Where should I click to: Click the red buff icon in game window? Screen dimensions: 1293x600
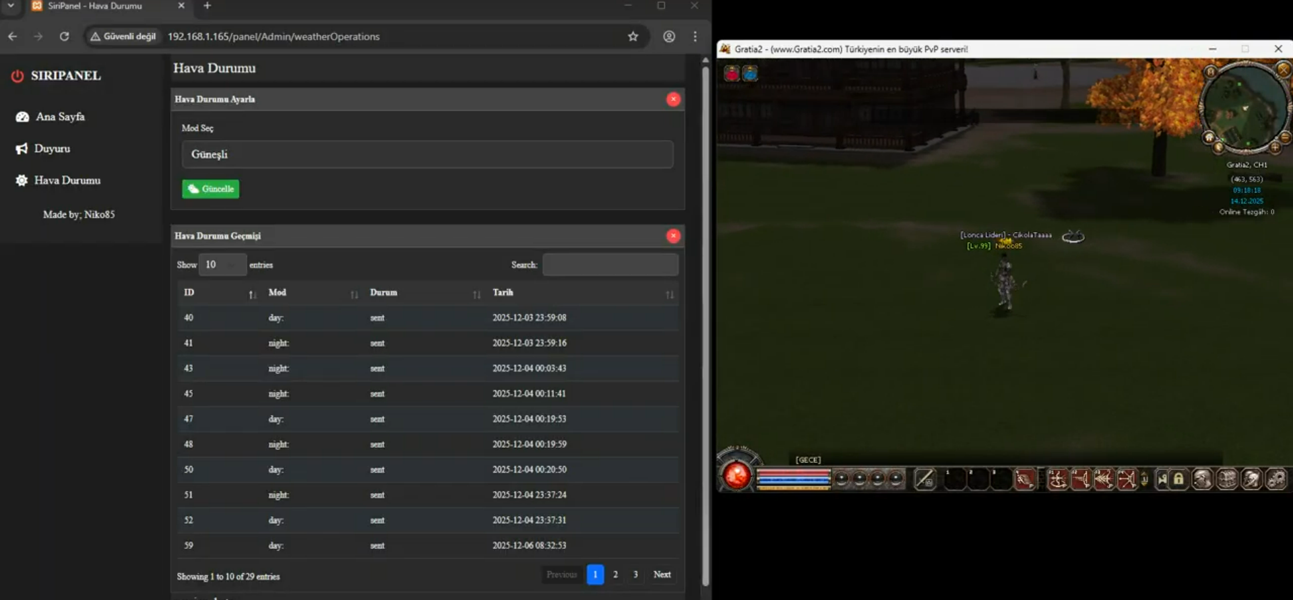point(732,73)
